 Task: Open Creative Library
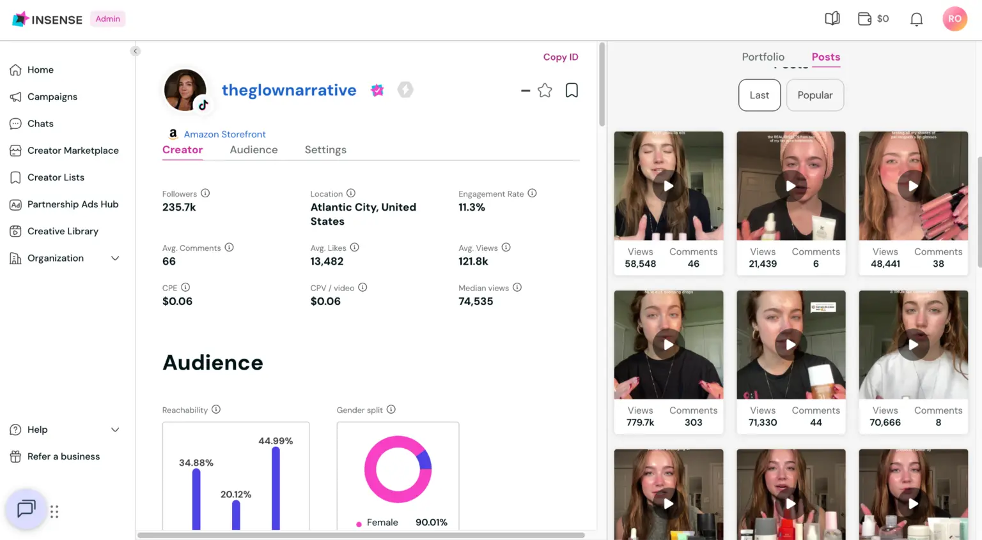[63, 230]
